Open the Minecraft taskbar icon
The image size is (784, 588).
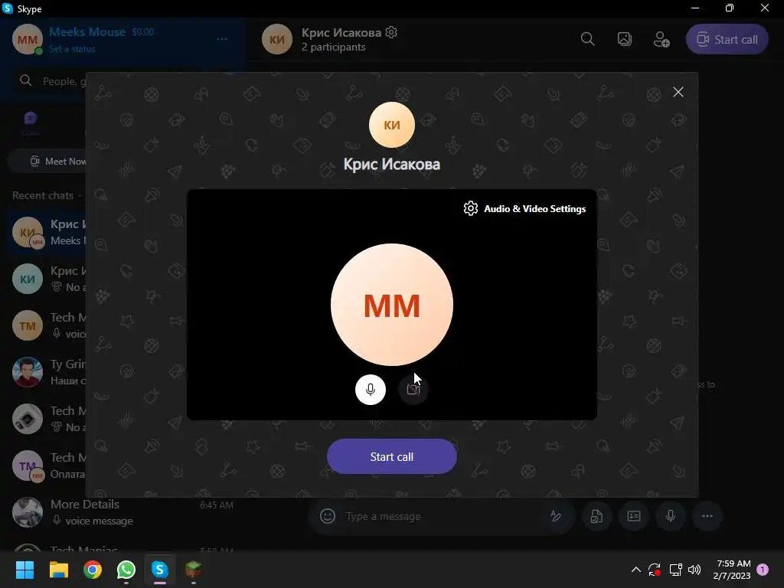coord(194,570)
